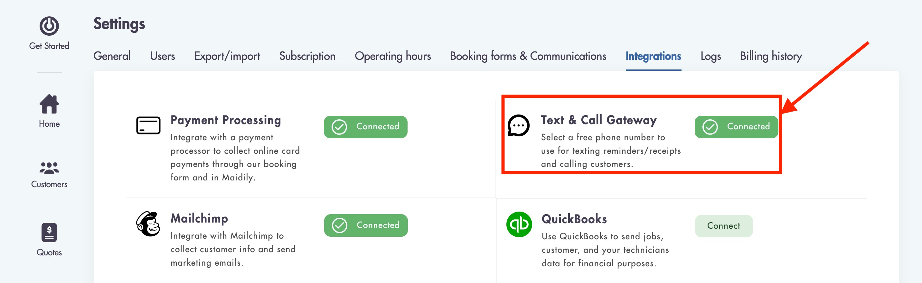Open the Customers people icon

coord(49,168)
